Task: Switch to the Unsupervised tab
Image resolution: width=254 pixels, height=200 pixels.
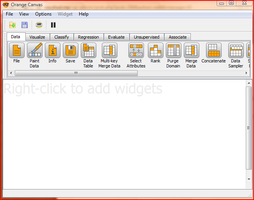Action: pyautogui.click(x=147, y=37)
